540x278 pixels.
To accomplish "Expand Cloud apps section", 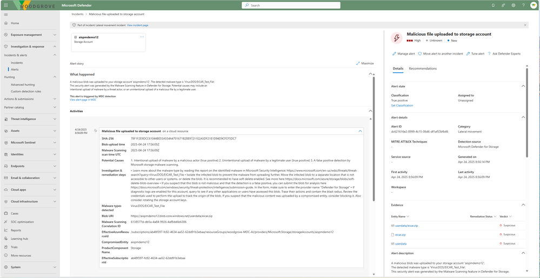I will pos(55,189).
